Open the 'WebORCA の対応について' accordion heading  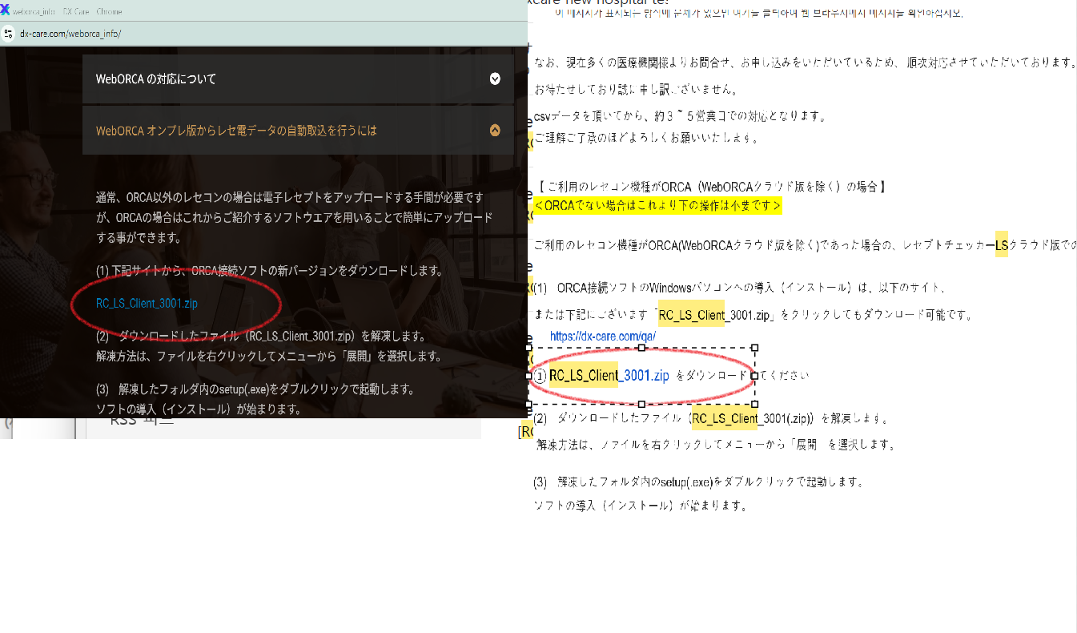(x=298, y=79)
